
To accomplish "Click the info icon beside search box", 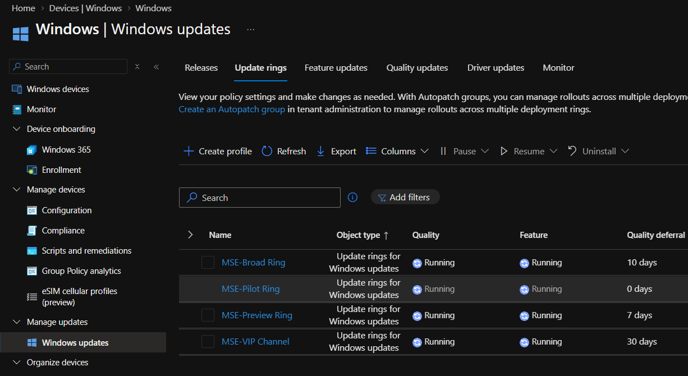I will pyautogui.click(x=352, y=197).
